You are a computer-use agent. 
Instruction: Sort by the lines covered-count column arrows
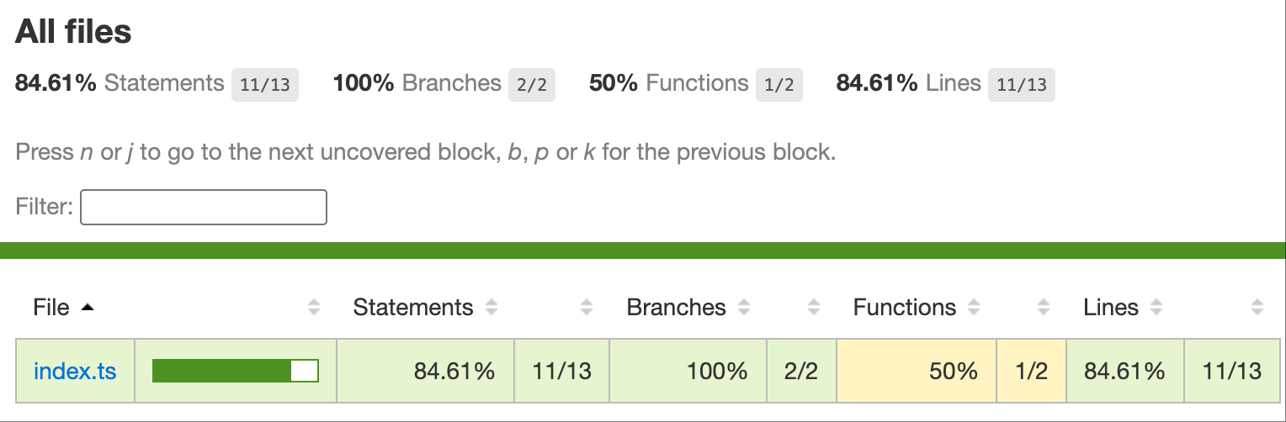tap(1257, 308)
